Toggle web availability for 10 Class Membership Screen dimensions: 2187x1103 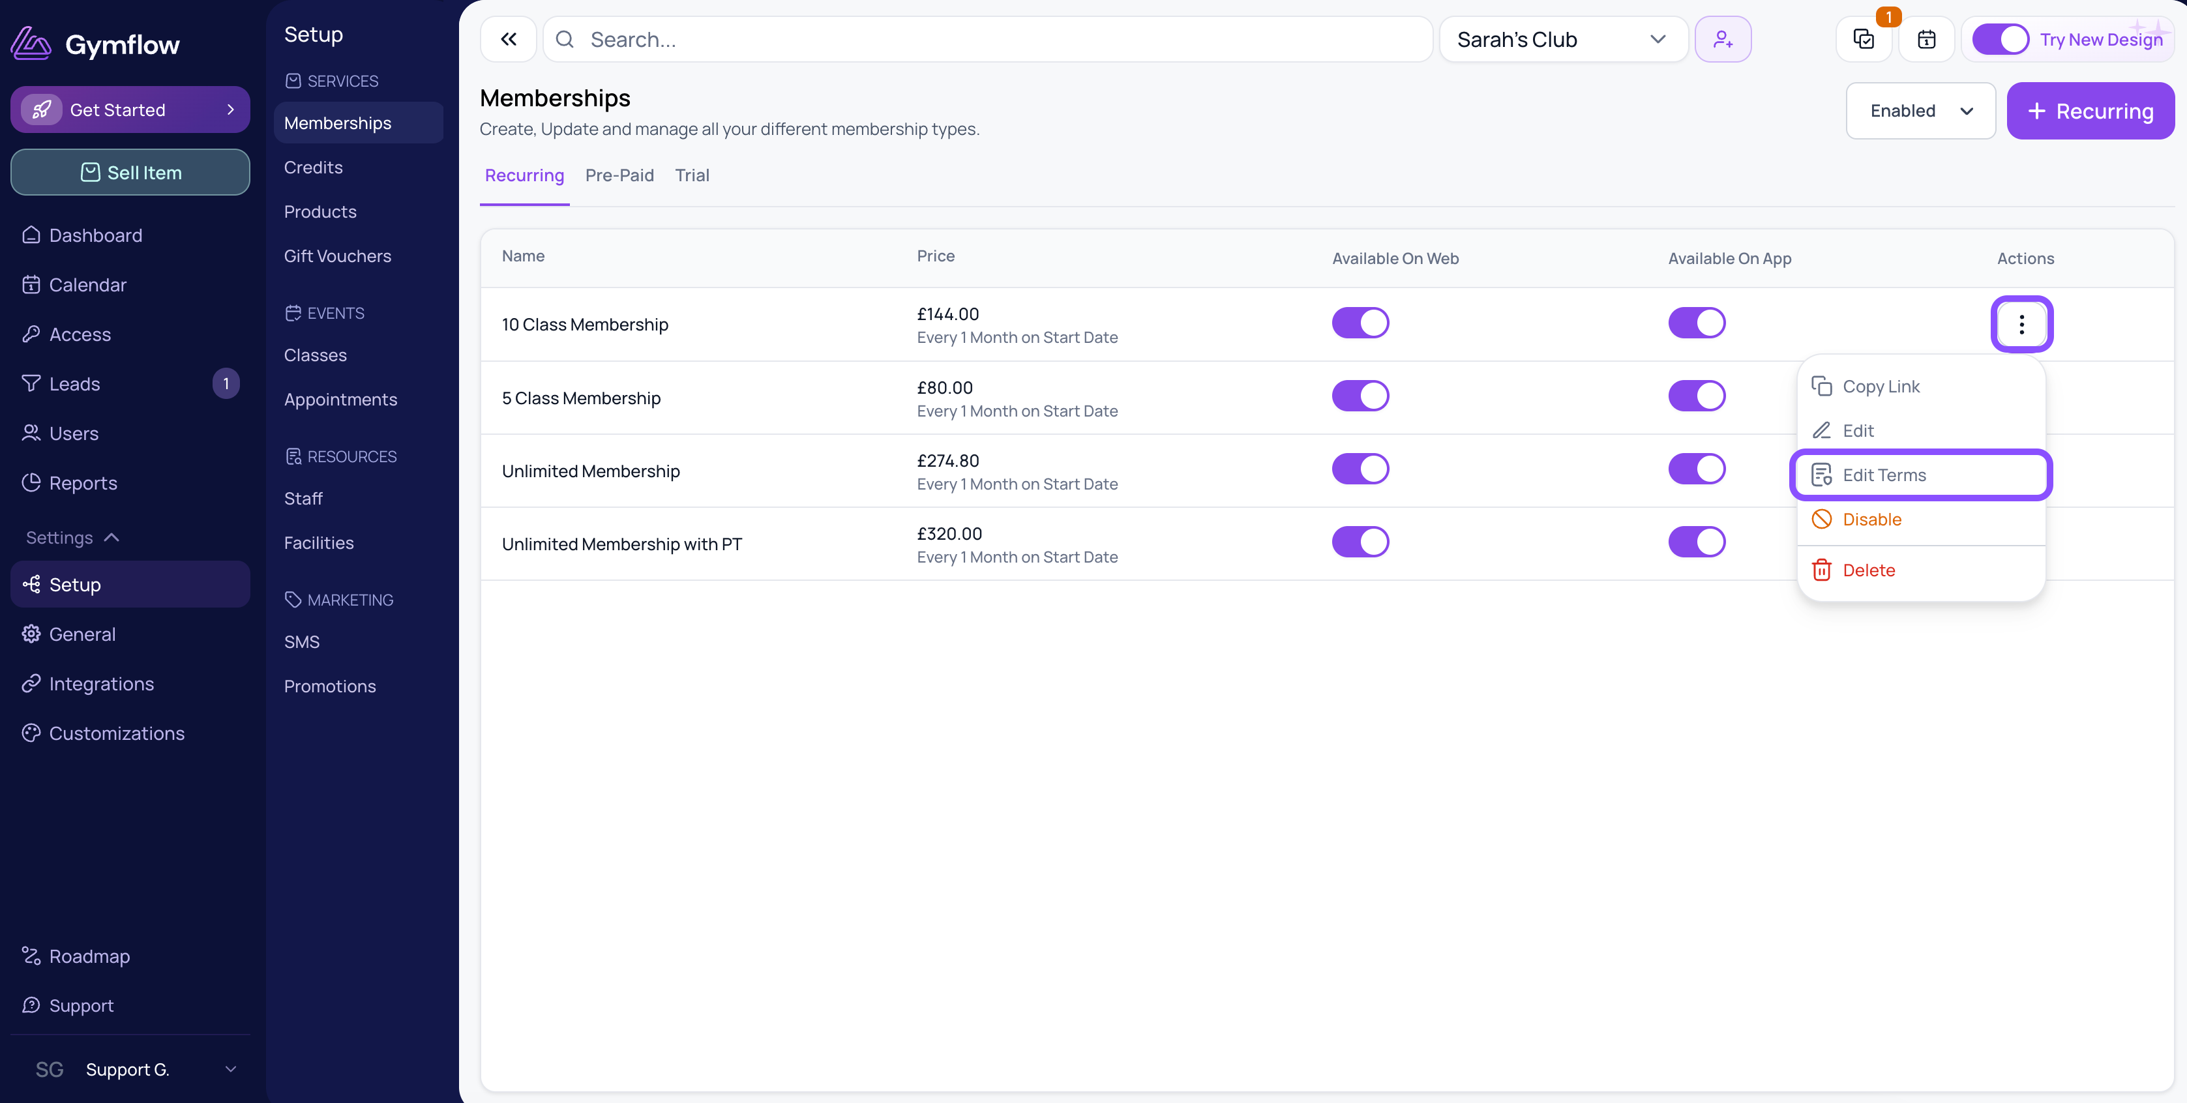[x=1360, y=323]
